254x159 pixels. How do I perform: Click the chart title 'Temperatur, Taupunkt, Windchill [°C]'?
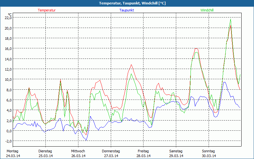coord(132,3)
